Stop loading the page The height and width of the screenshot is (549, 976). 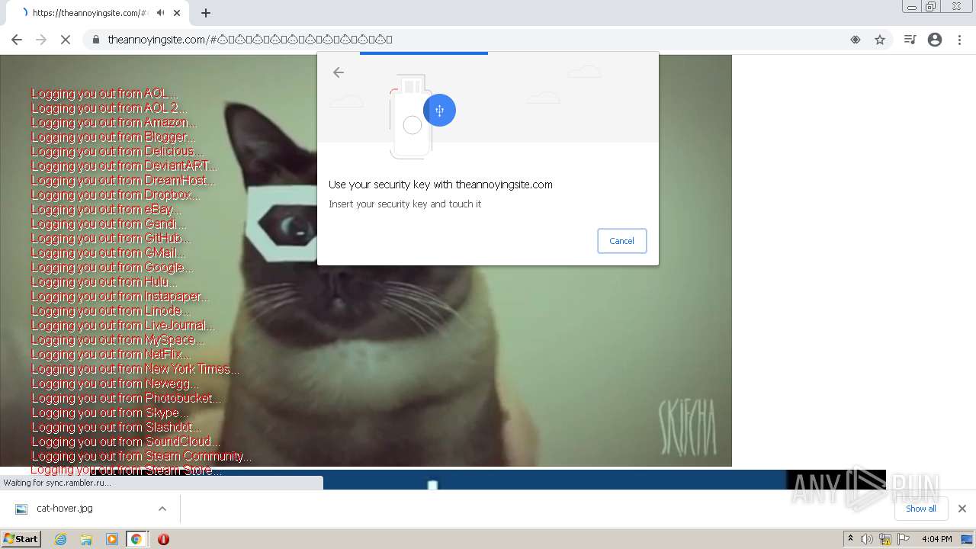[x=66, y=40]
